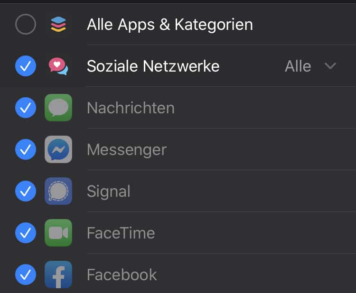This screenshot has height=293, width=356.
Task: Click the stacked layers icon for all apps
Action: [58, 24]
